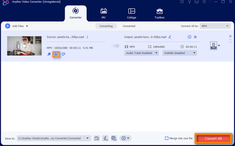Open the Converter tab
The height and width of the screenshot is (146, 235).
coord(76,13)
